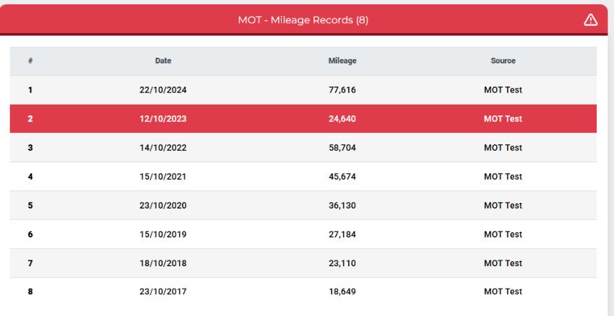Click the 77,616 mileage value
Viewport: 614px width, 316px height.
(342, 90)
